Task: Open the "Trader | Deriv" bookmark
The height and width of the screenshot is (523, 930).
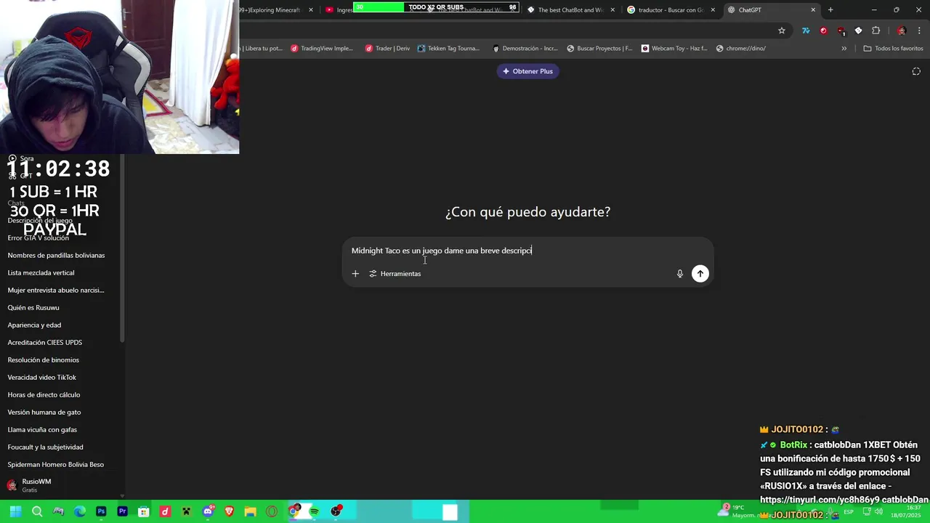Action: tap(388, 49)
